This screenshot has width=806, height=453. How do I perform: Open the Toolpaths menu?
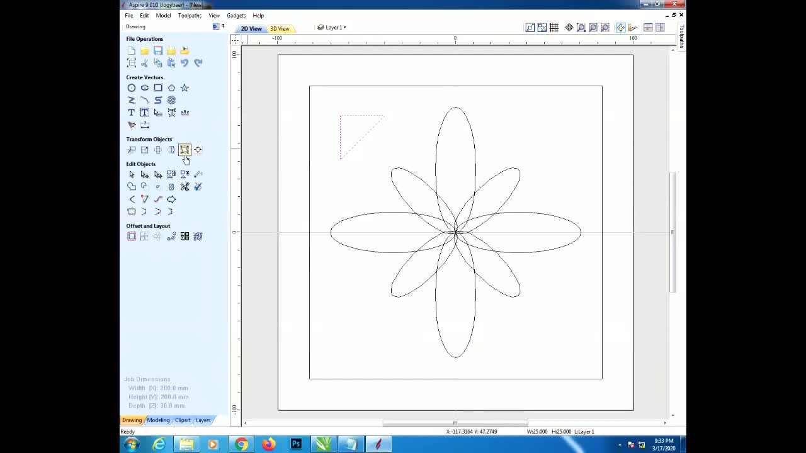coord(190,16)
